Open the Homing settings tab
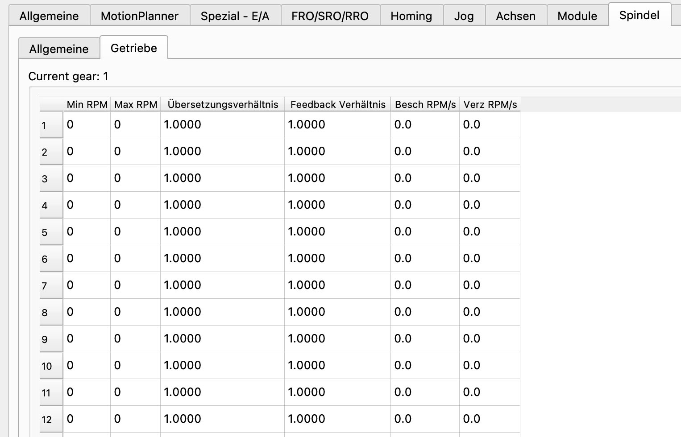 pyautogui.click(x=411, y=16)
